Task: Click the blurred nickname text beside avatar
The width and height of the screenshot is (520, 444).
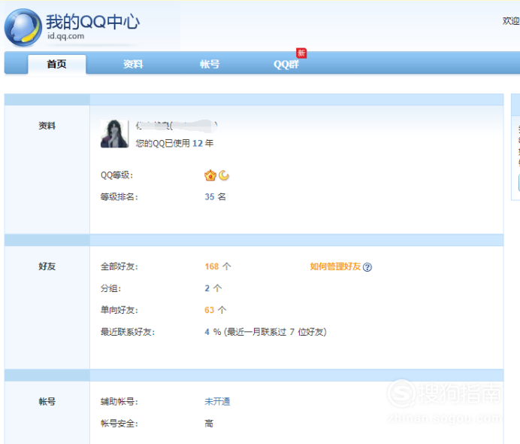Action: point(177,126)
